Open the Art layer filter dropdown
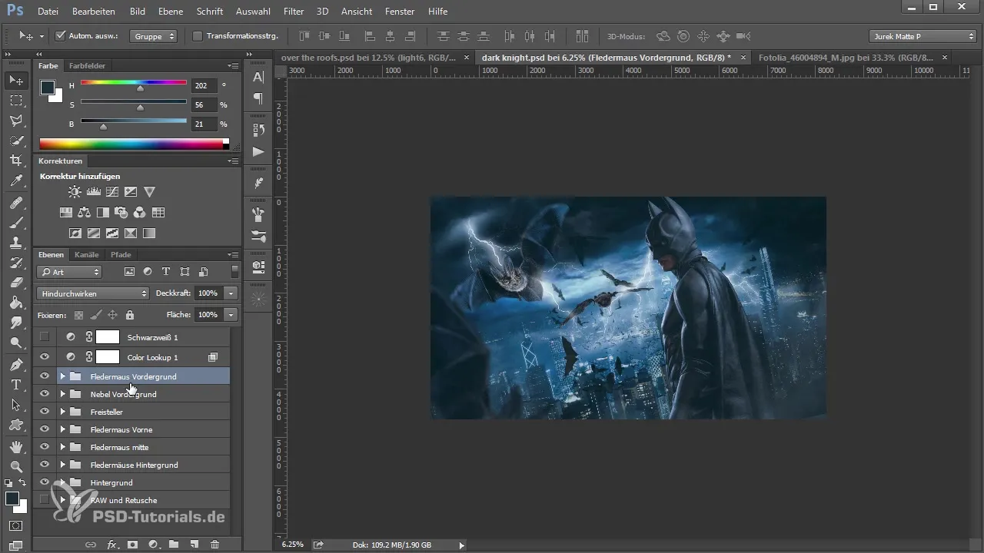The width and height of the screenshot is (984, 553). point(69,272)
